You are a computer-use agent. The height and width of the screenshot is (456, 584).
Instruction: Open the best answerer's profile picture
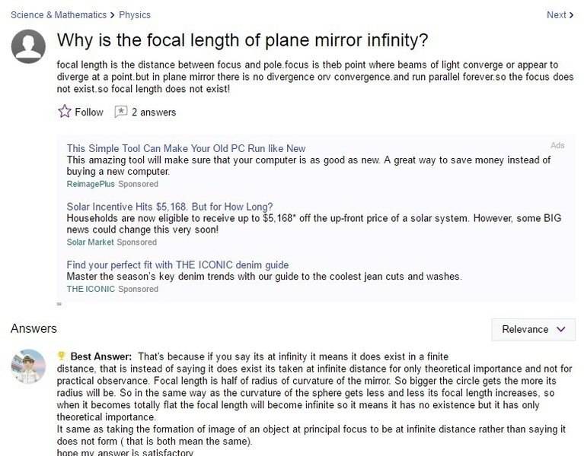[28, 366]
